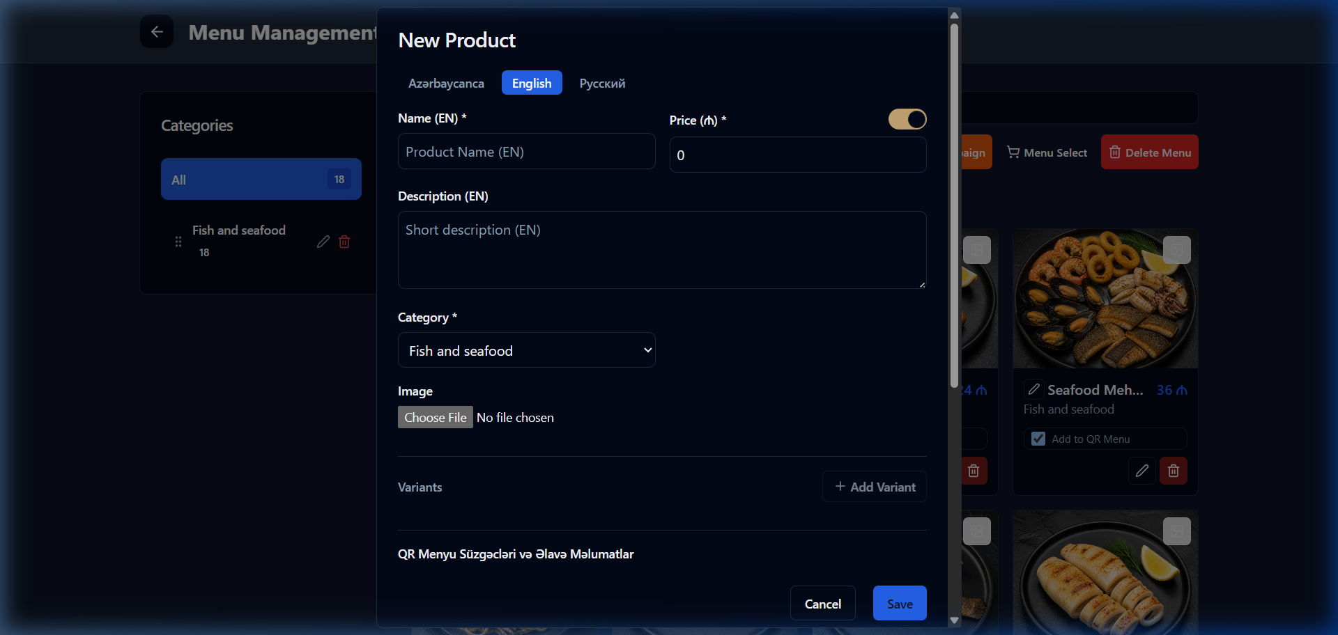Click image icon on lower card behind dialog

[977, 531]
